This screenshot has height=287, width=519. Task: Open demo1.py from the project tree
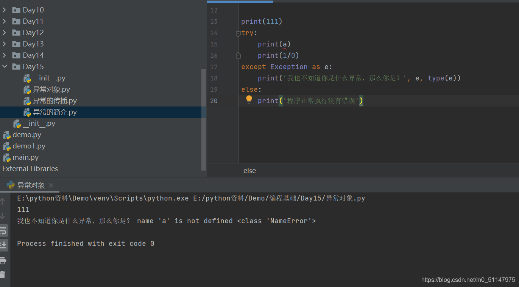[x=29, y=146]
